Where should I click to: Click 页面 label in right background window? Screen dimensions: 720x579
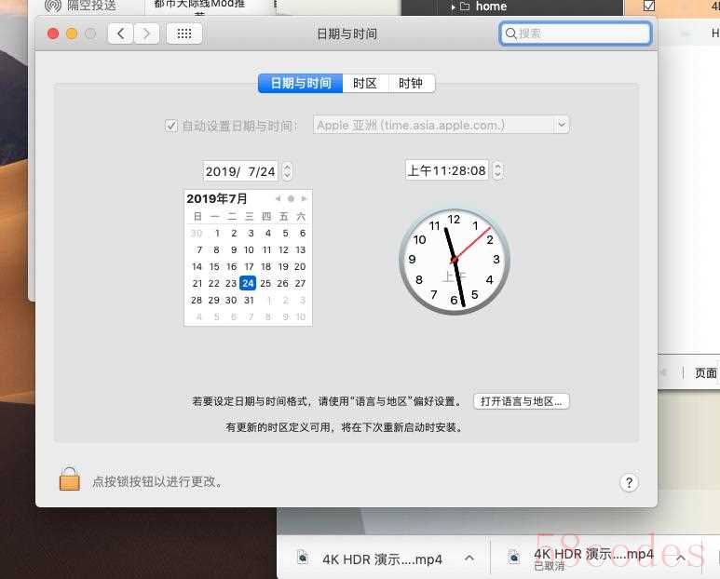click(x=706, y=373)
